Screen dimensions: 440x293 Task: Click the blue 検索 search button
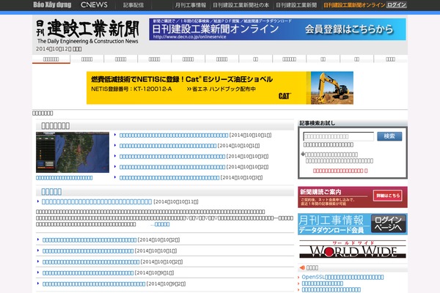pos(389,136)
